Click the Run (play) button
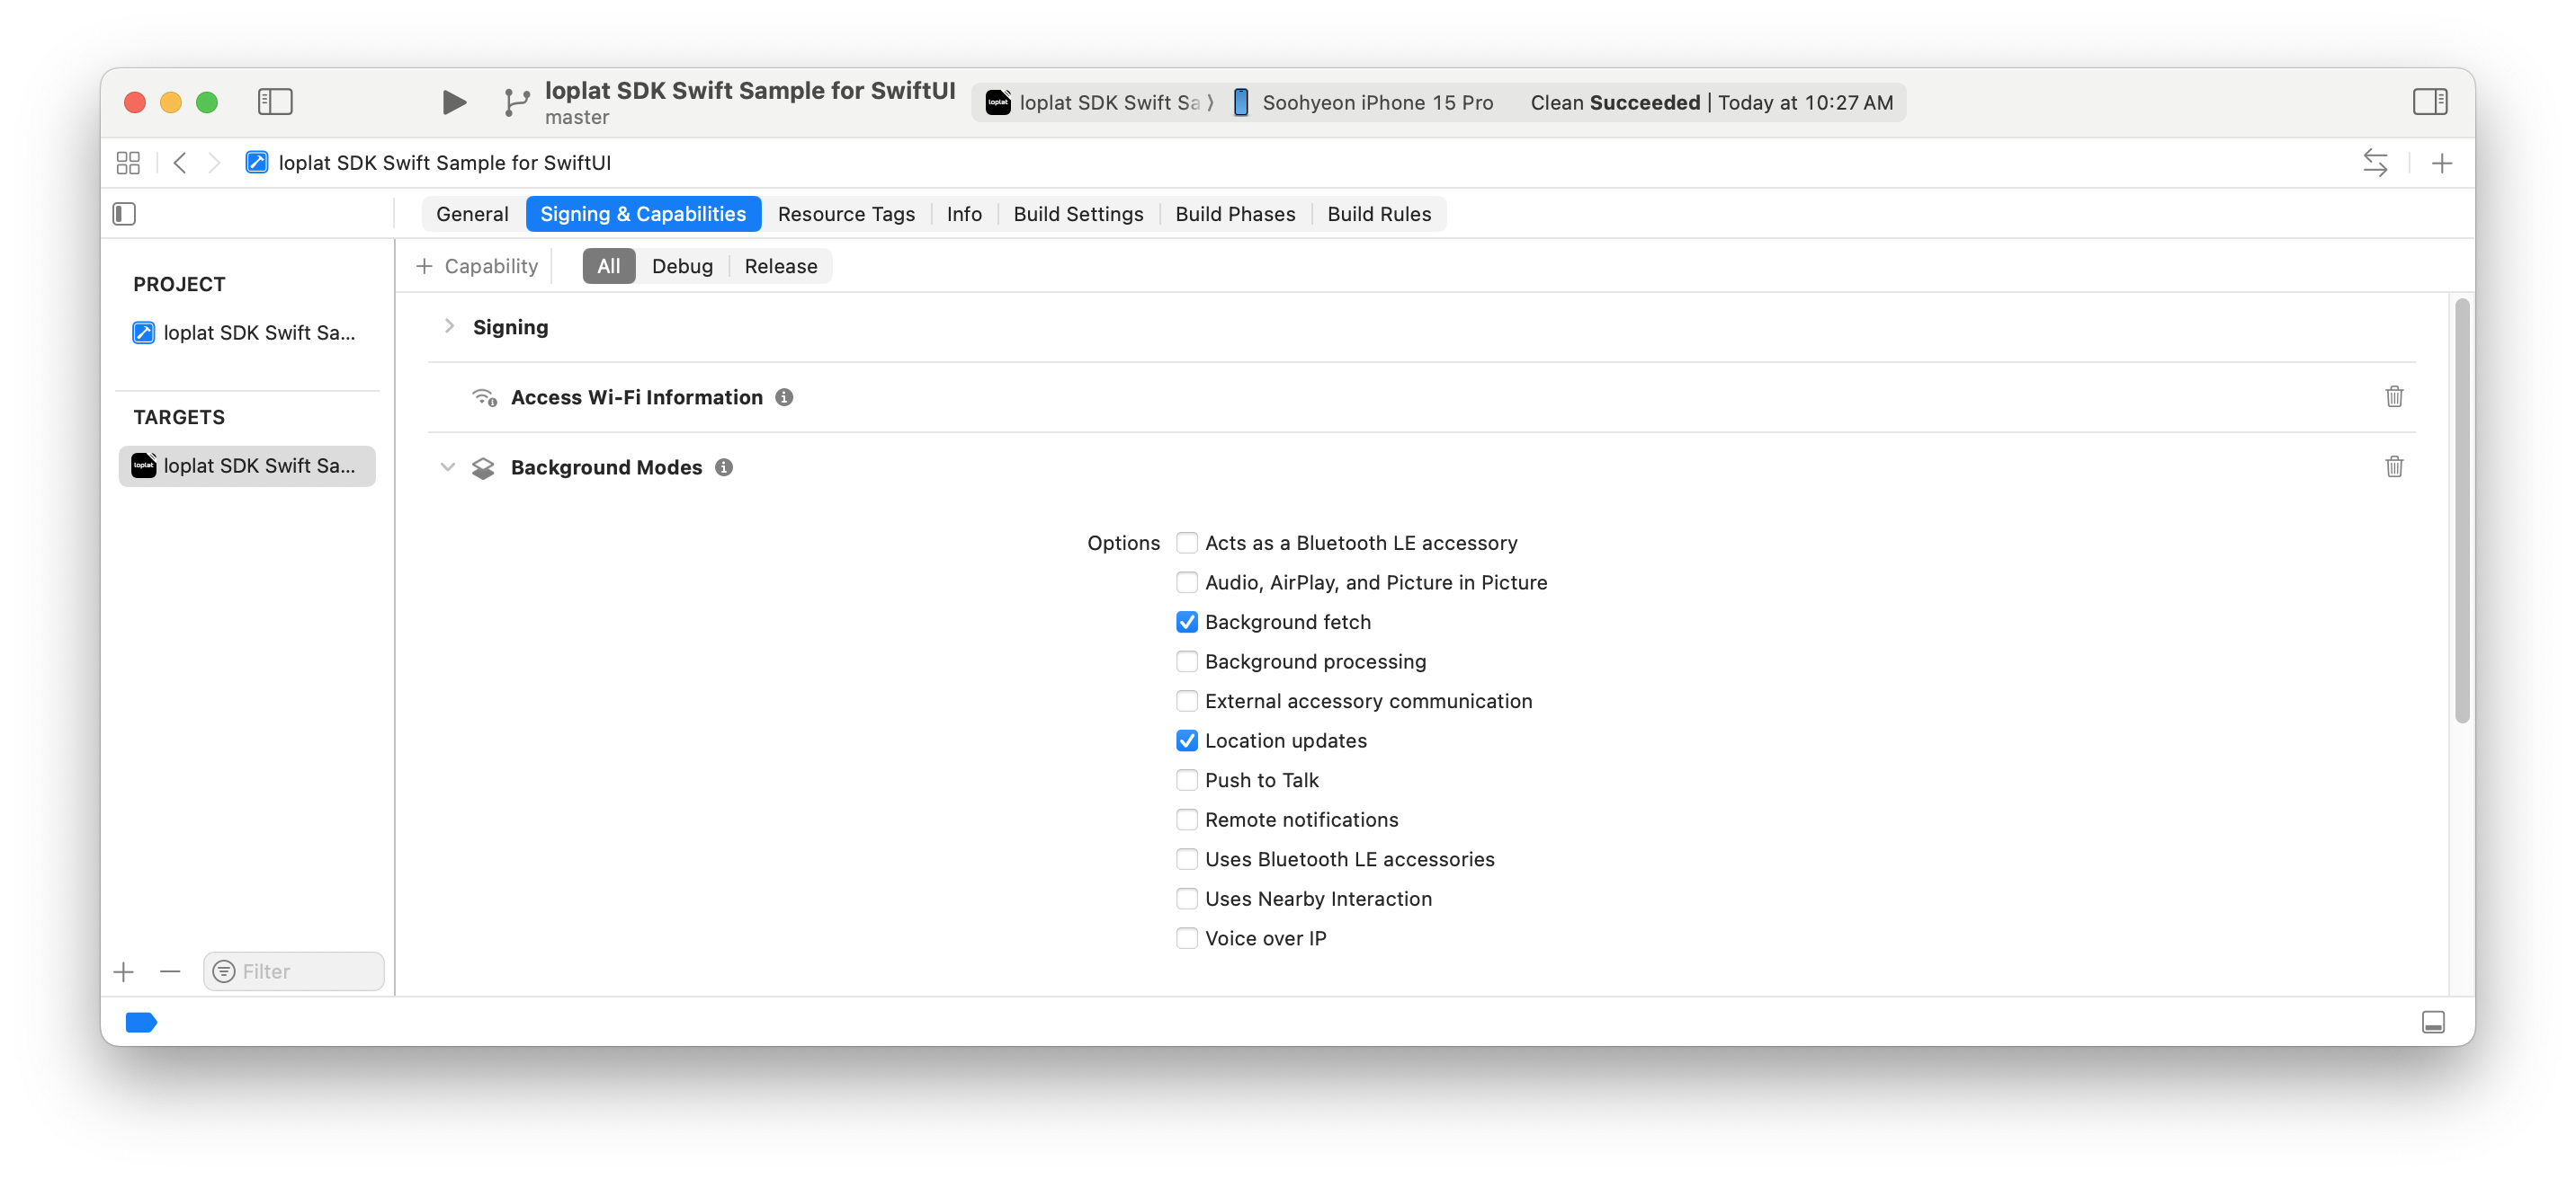Screen dimensions: 2576x1179 pyautogui.click(x=453, y=102)
